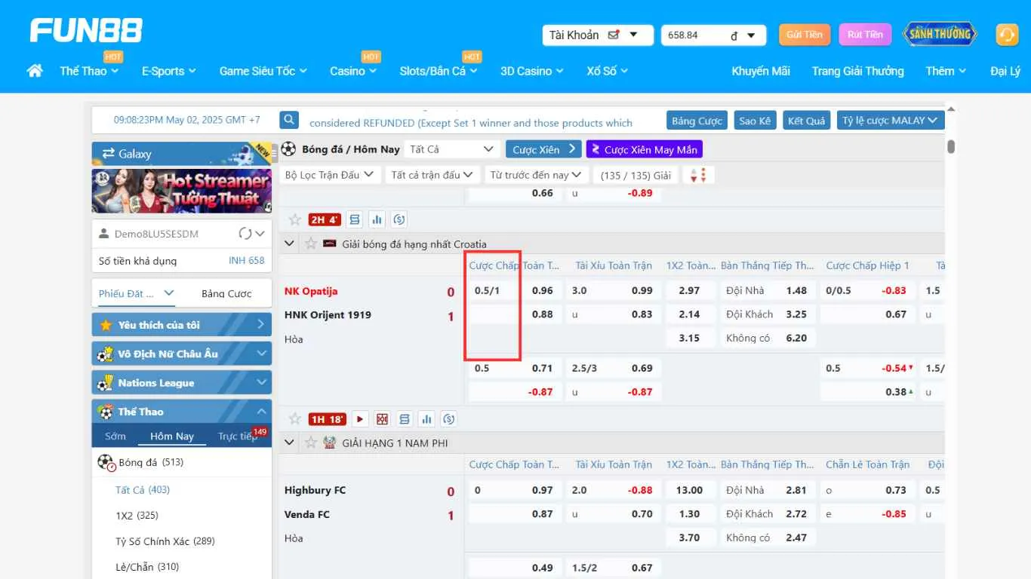Open score table icon for the 2H 4' match
The height and width of the screenshot is (579, 1031).
(x=355, y=219)
